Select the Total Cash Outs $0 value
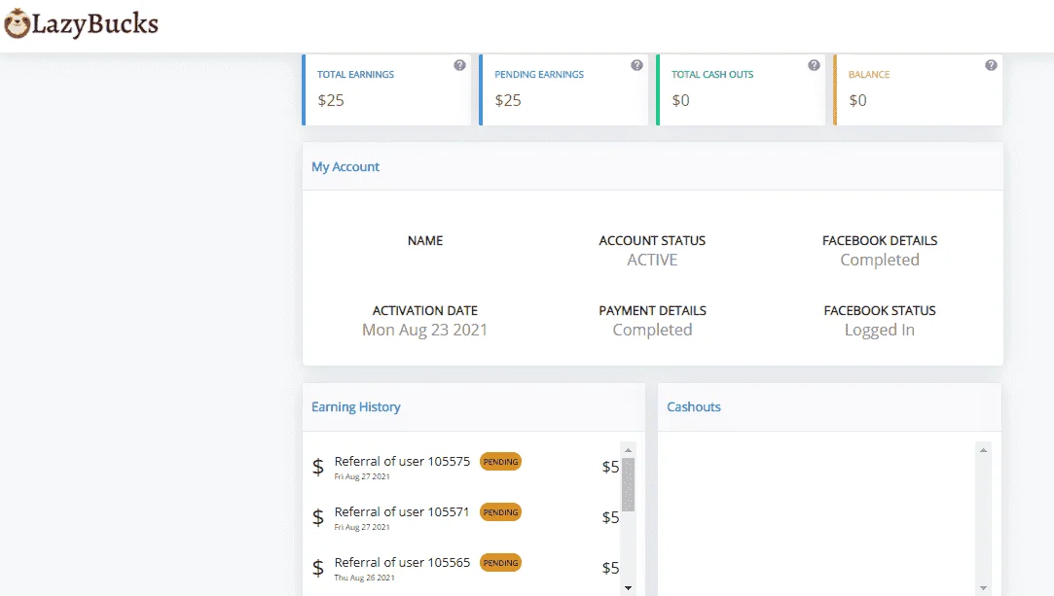1054x596 pixels. pos(681,100)
